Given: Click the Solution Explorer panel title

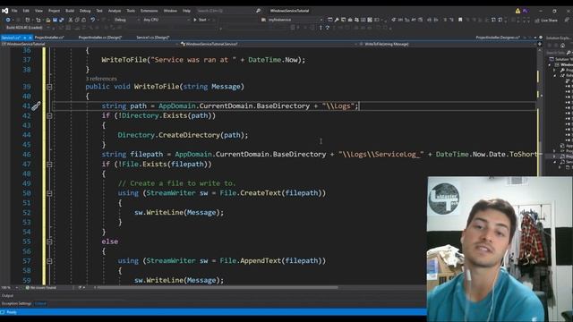Looking at the screenshot, I should [x=558, y=38].
